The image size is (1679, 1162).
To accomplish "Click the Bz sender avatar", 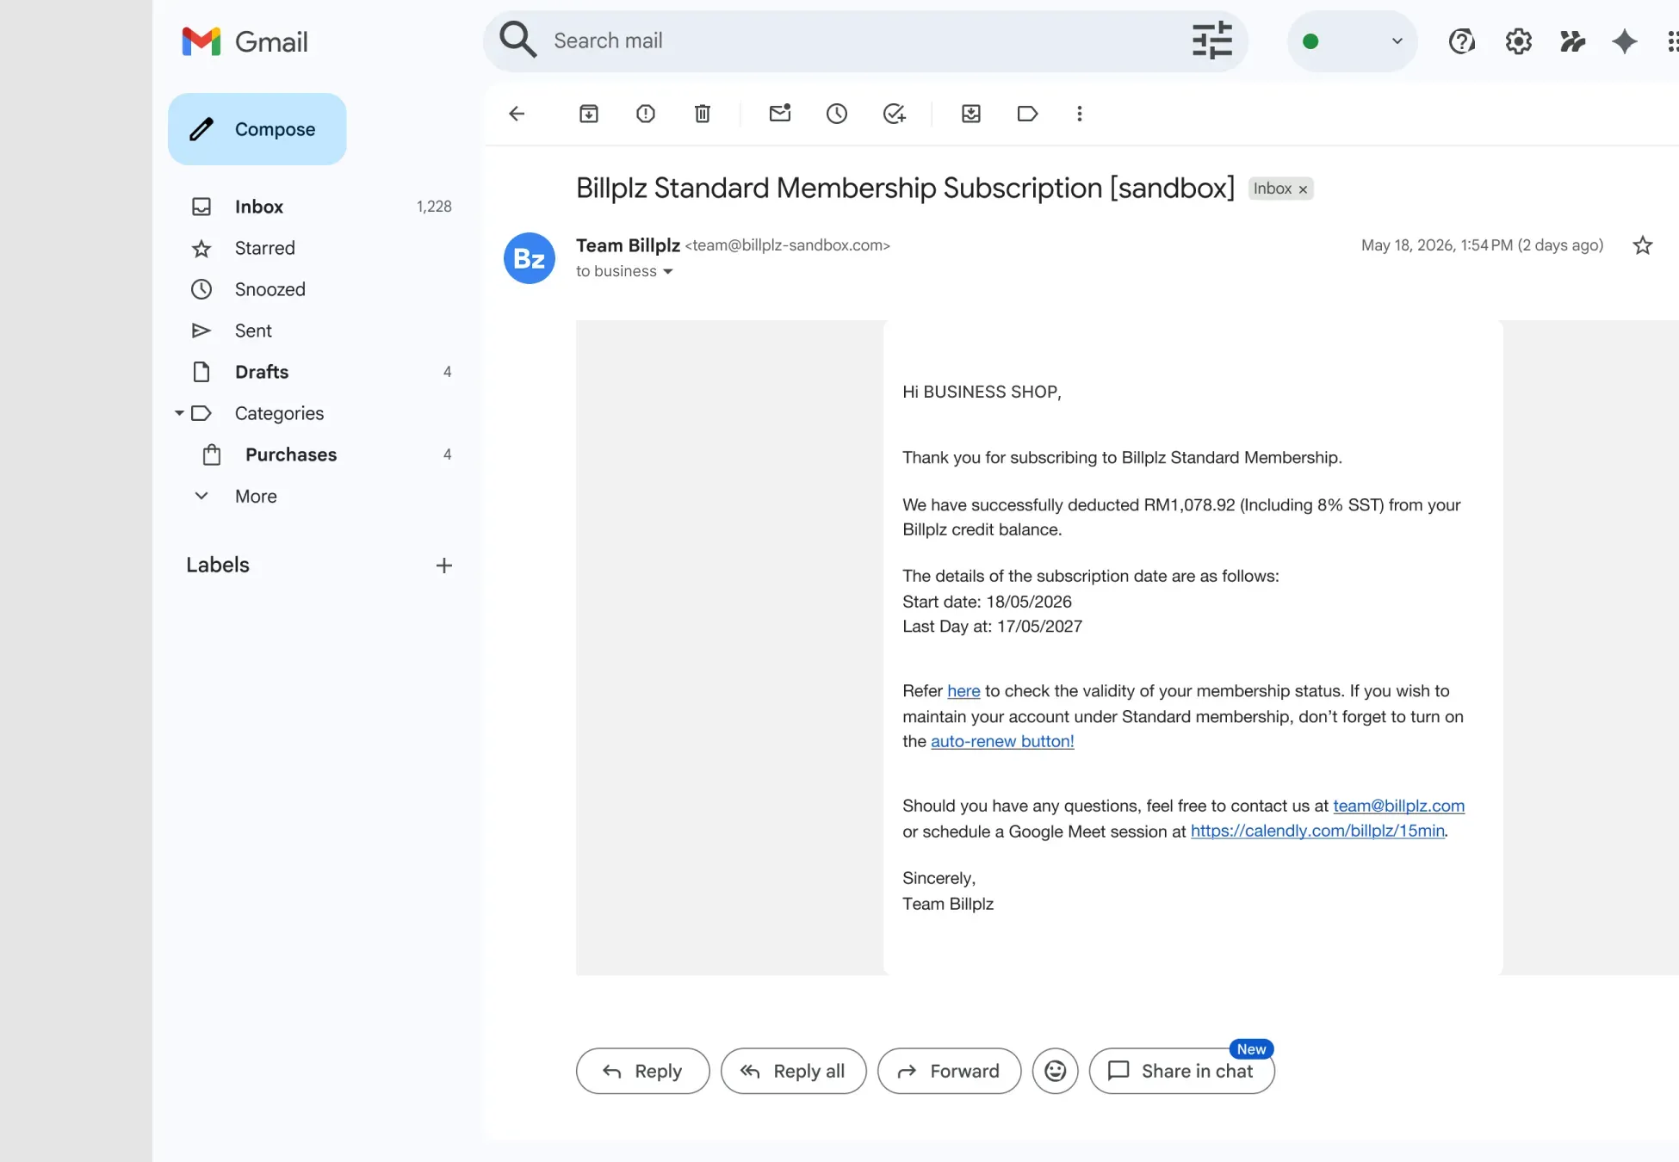I will pos(530,258).
